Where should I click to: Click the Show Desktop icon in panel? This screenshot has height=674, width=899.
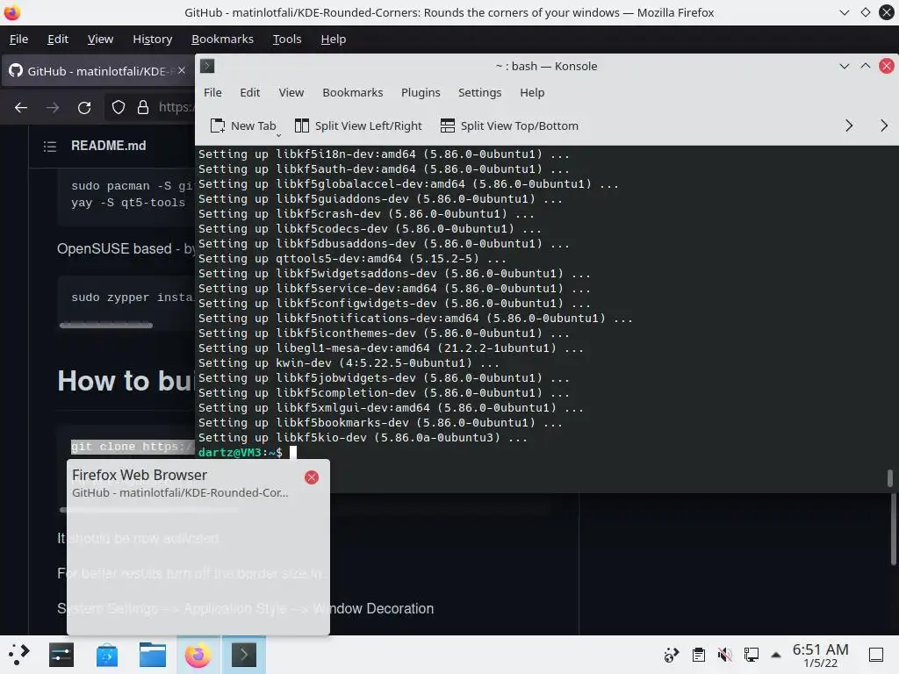coord(876,655)
